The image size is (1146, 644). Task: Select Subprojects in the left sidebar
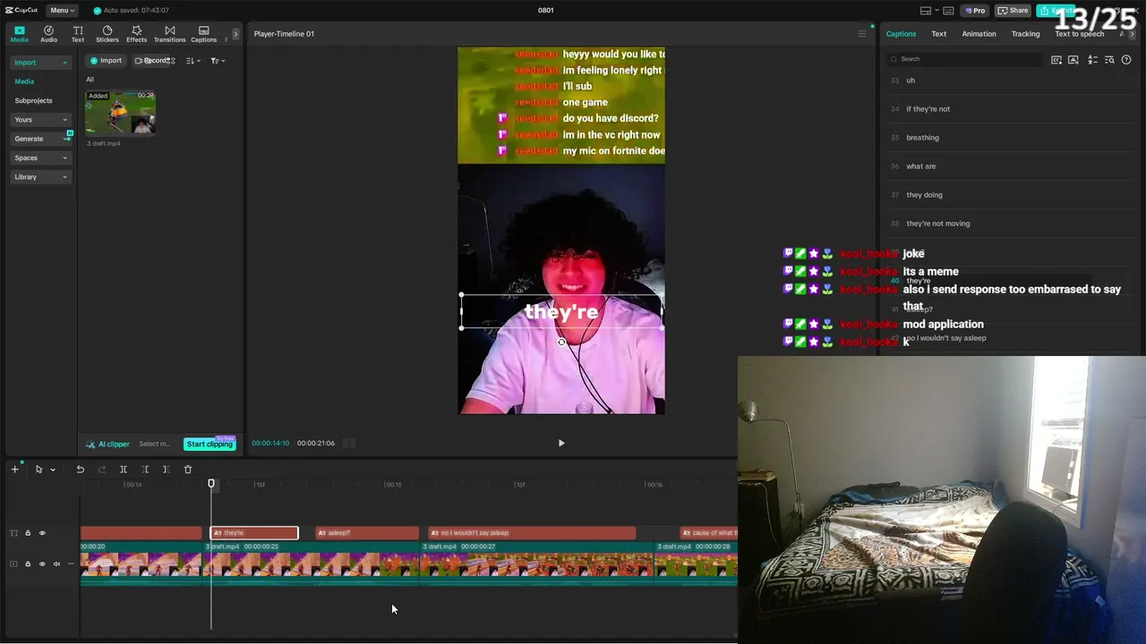[33, 100]
